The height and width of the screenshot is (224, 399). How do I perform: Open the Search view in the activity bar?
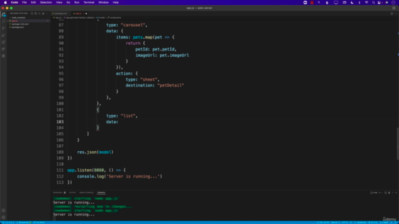pyautogui.click(x=4, y=21)
